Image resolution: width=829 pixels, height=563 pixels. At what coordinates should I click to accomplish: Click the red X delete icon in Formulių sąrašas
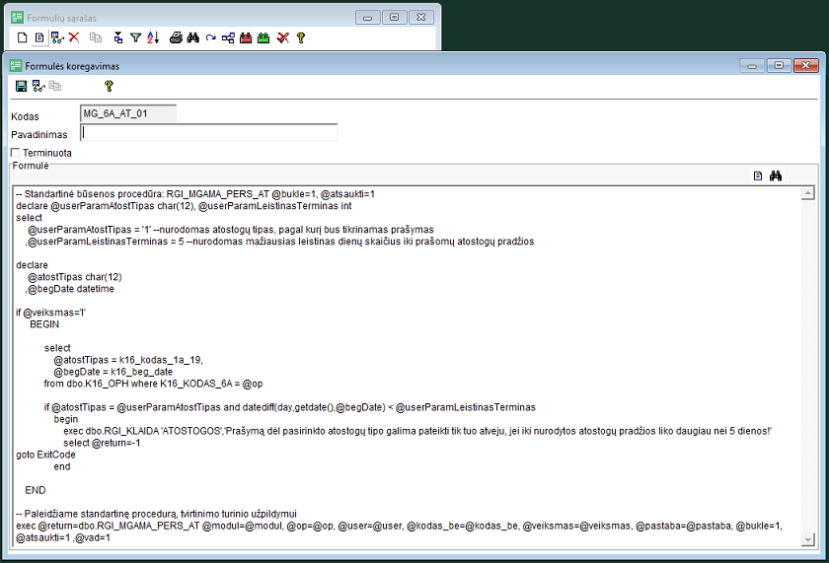click(74, 37)
